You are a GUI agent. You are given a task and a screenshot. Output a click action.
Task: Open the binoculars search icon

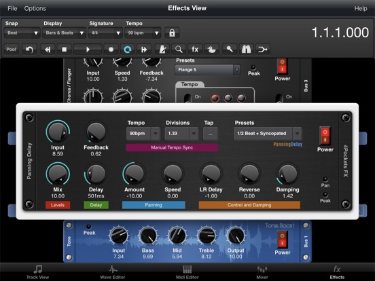point(246,50)
